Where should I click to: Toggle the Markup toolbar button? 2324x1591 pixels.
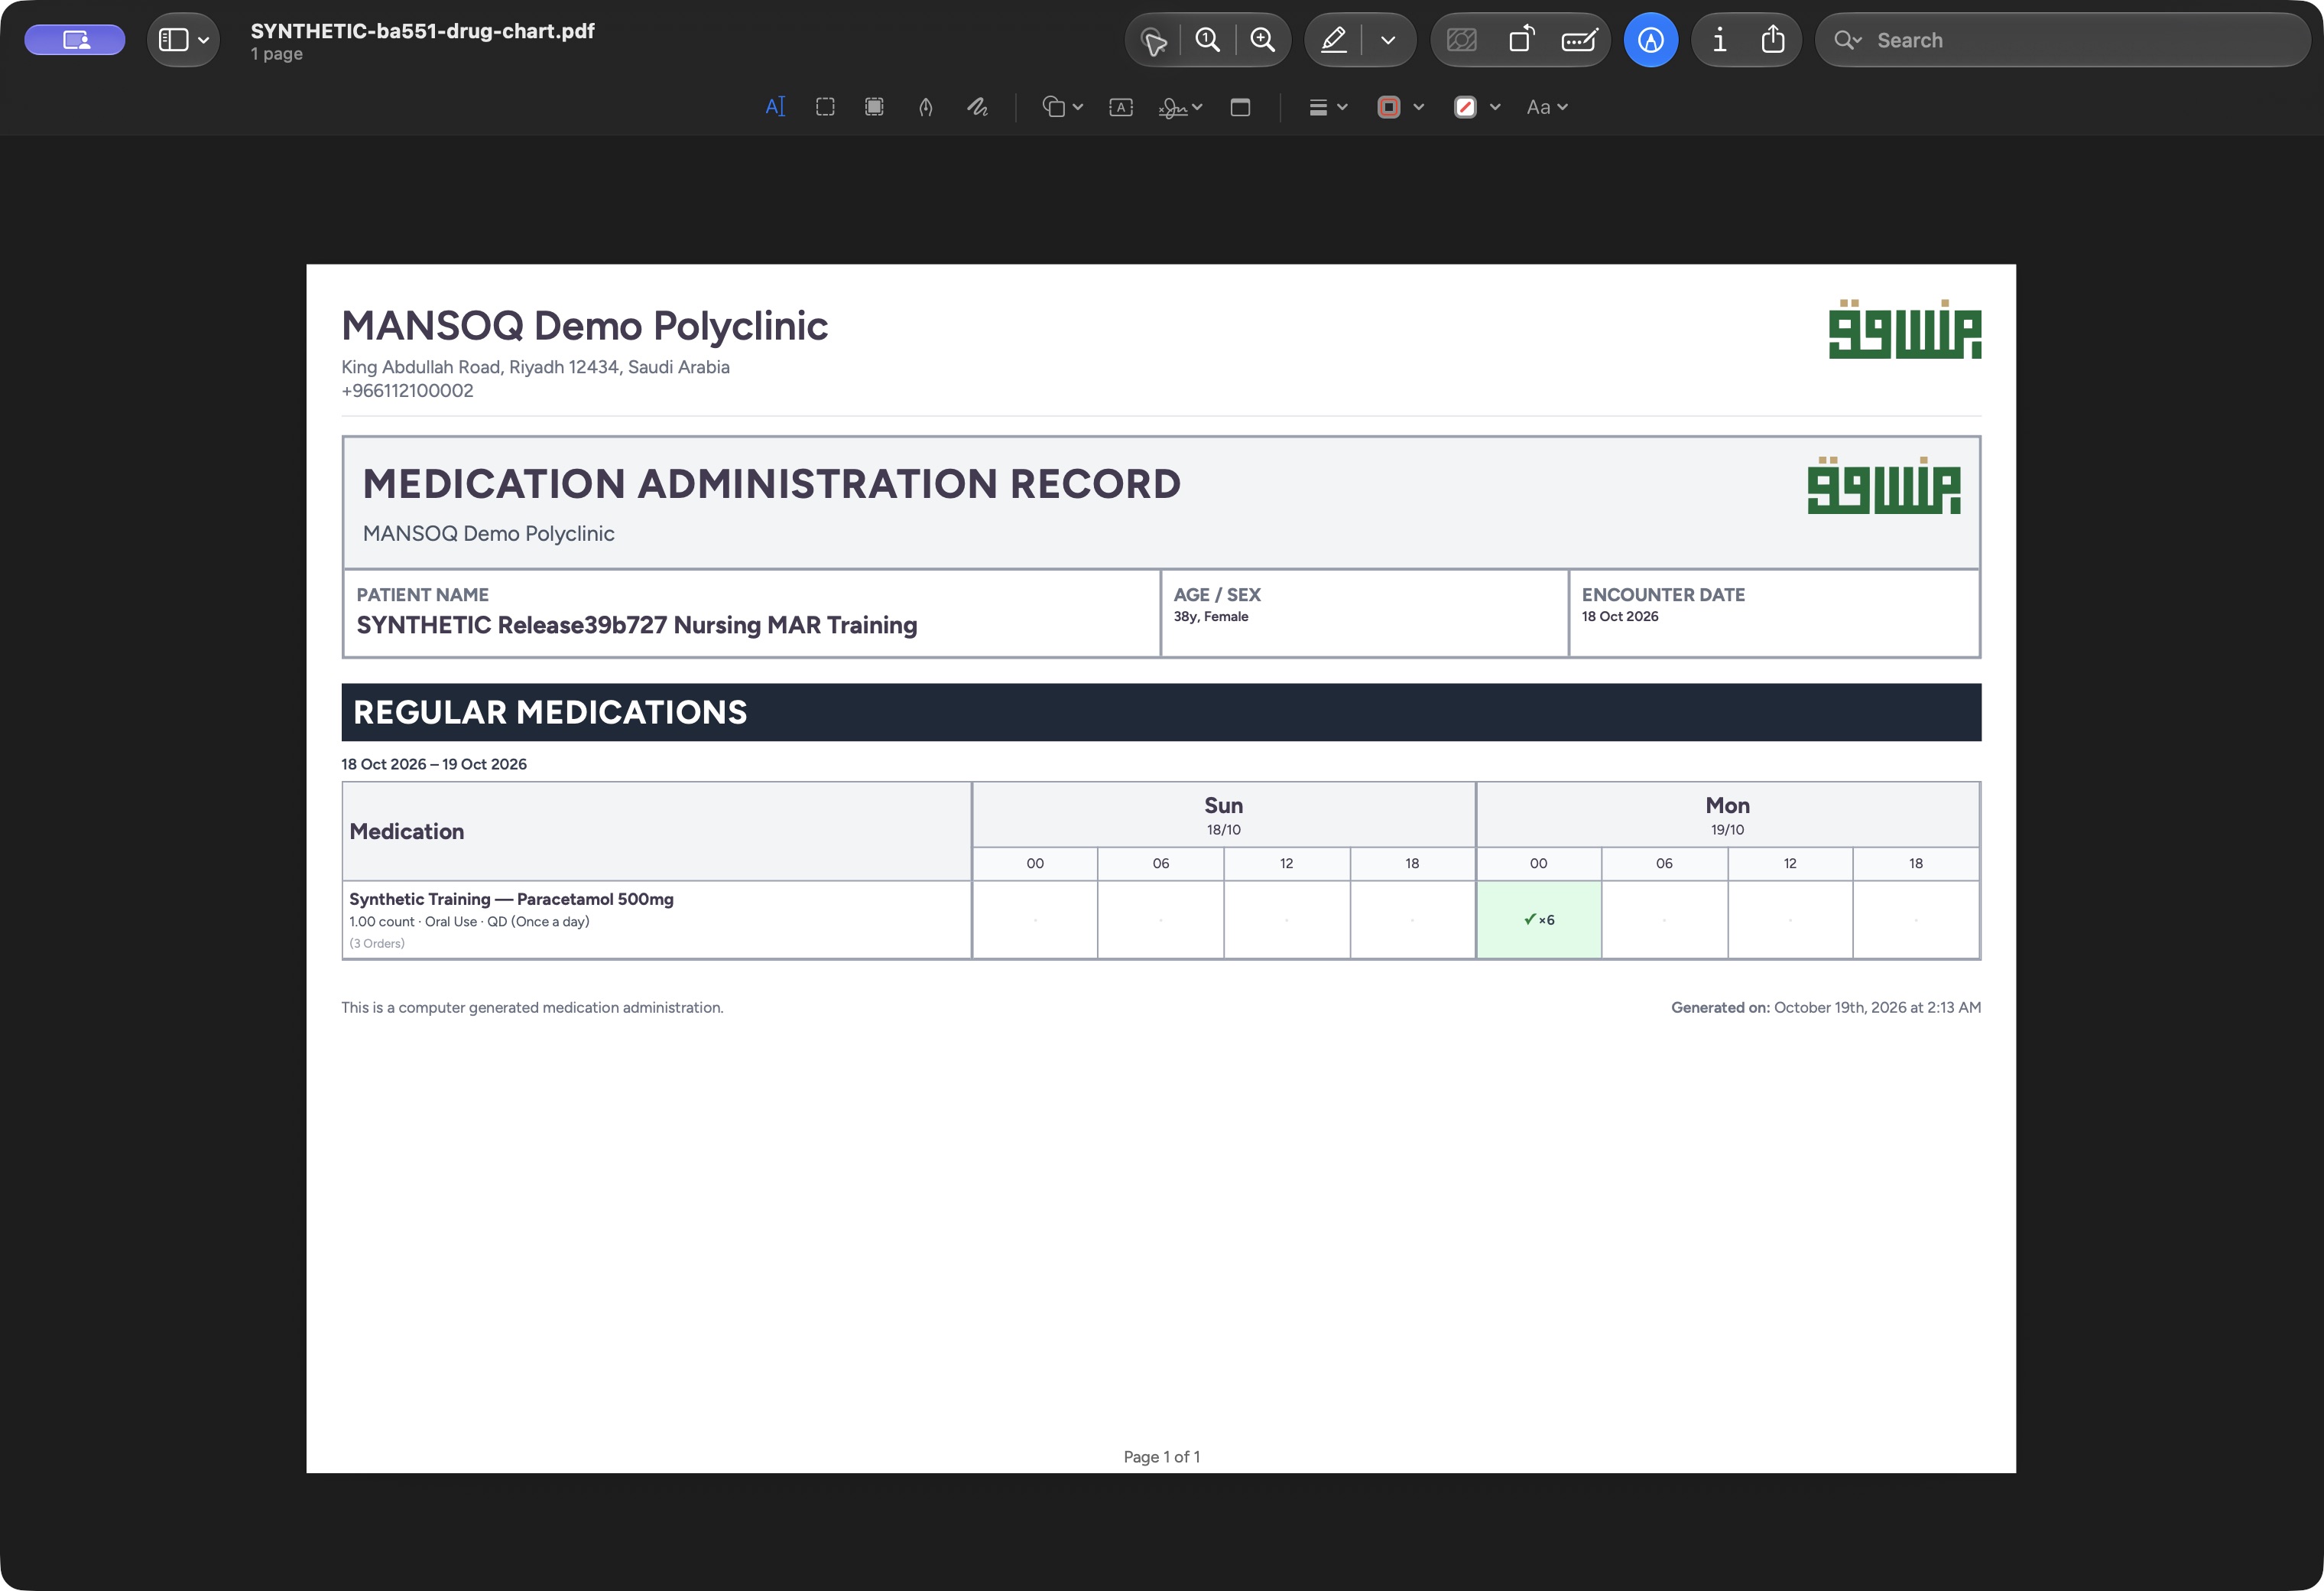(x=1651, y=40)
